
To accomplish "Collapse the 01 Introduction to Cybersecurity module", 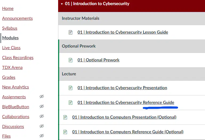I will pyautogui.click(x=62, y=4).
